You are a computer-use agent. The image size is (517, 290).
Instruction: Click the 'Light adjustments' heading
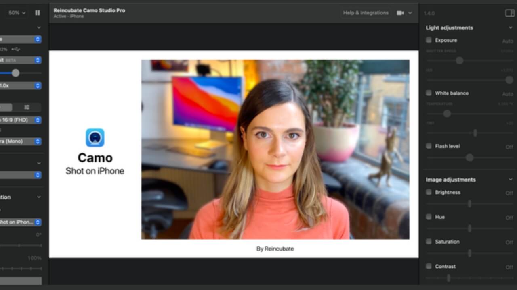[x=449, y=28]
